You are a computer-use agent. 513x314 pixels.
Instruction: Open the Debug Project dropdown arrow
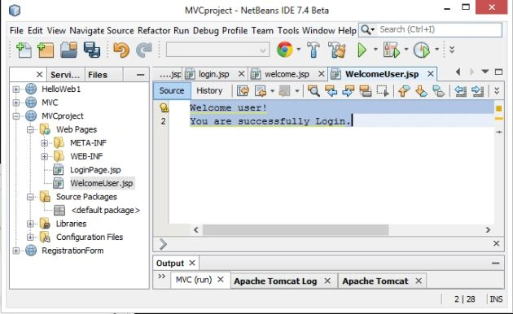click(x=406, y=50)
